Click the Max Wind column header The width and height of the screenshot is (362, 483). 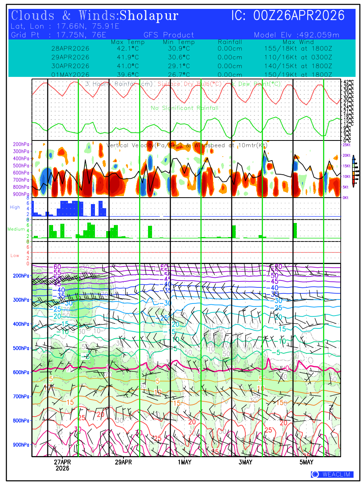click(x=298, y=42)
